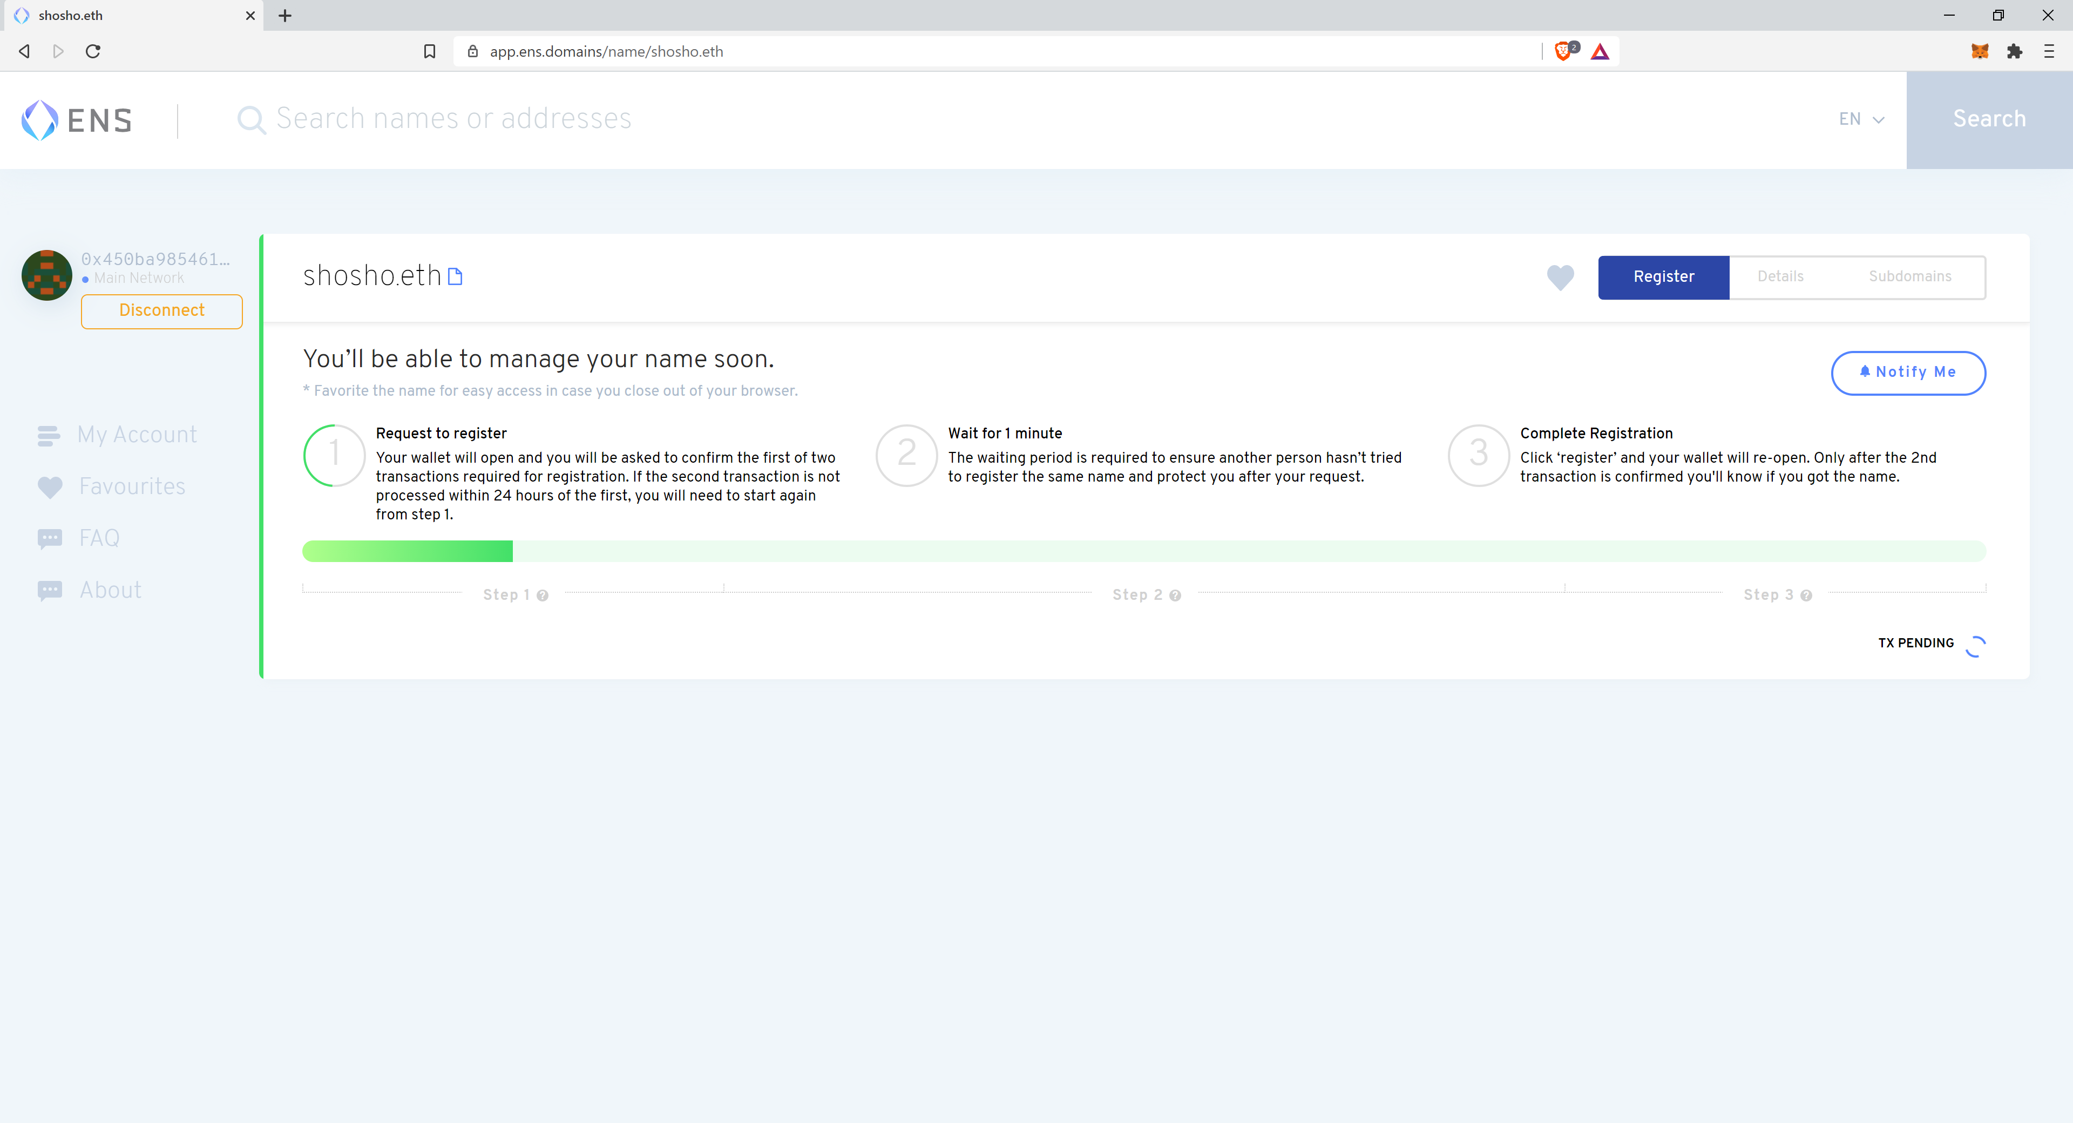Screen dimensions: 2073x1123
Task: Open the browser extensions puzzle icon
Action: pyautogui.click(x=2014, y=51)
